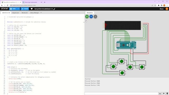Click the 'Started' serial output line

pos(87,79)
